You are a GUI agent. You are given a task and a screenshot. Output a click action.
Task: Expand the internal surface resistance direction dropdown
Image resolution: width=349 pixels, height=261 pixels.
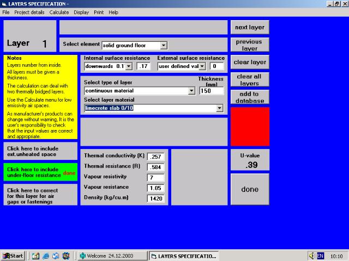pyautogui.click(x=129, y=66)
